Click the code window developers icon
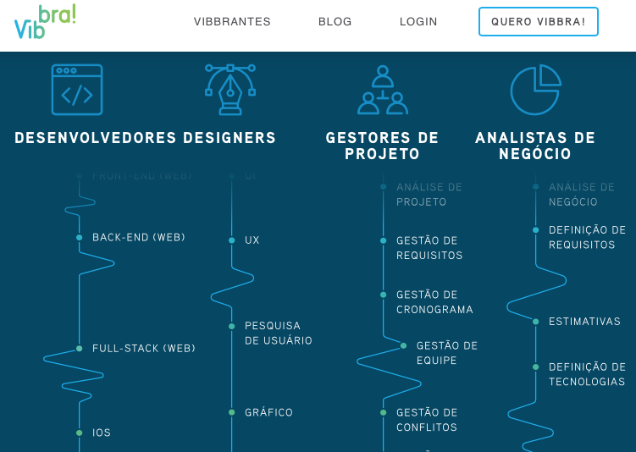 click(76, 91)
